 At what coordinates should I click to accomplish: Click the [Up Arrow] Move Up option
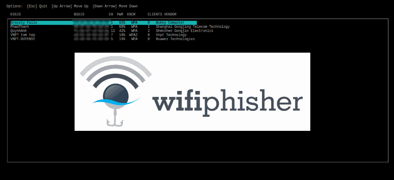(70, 6)
